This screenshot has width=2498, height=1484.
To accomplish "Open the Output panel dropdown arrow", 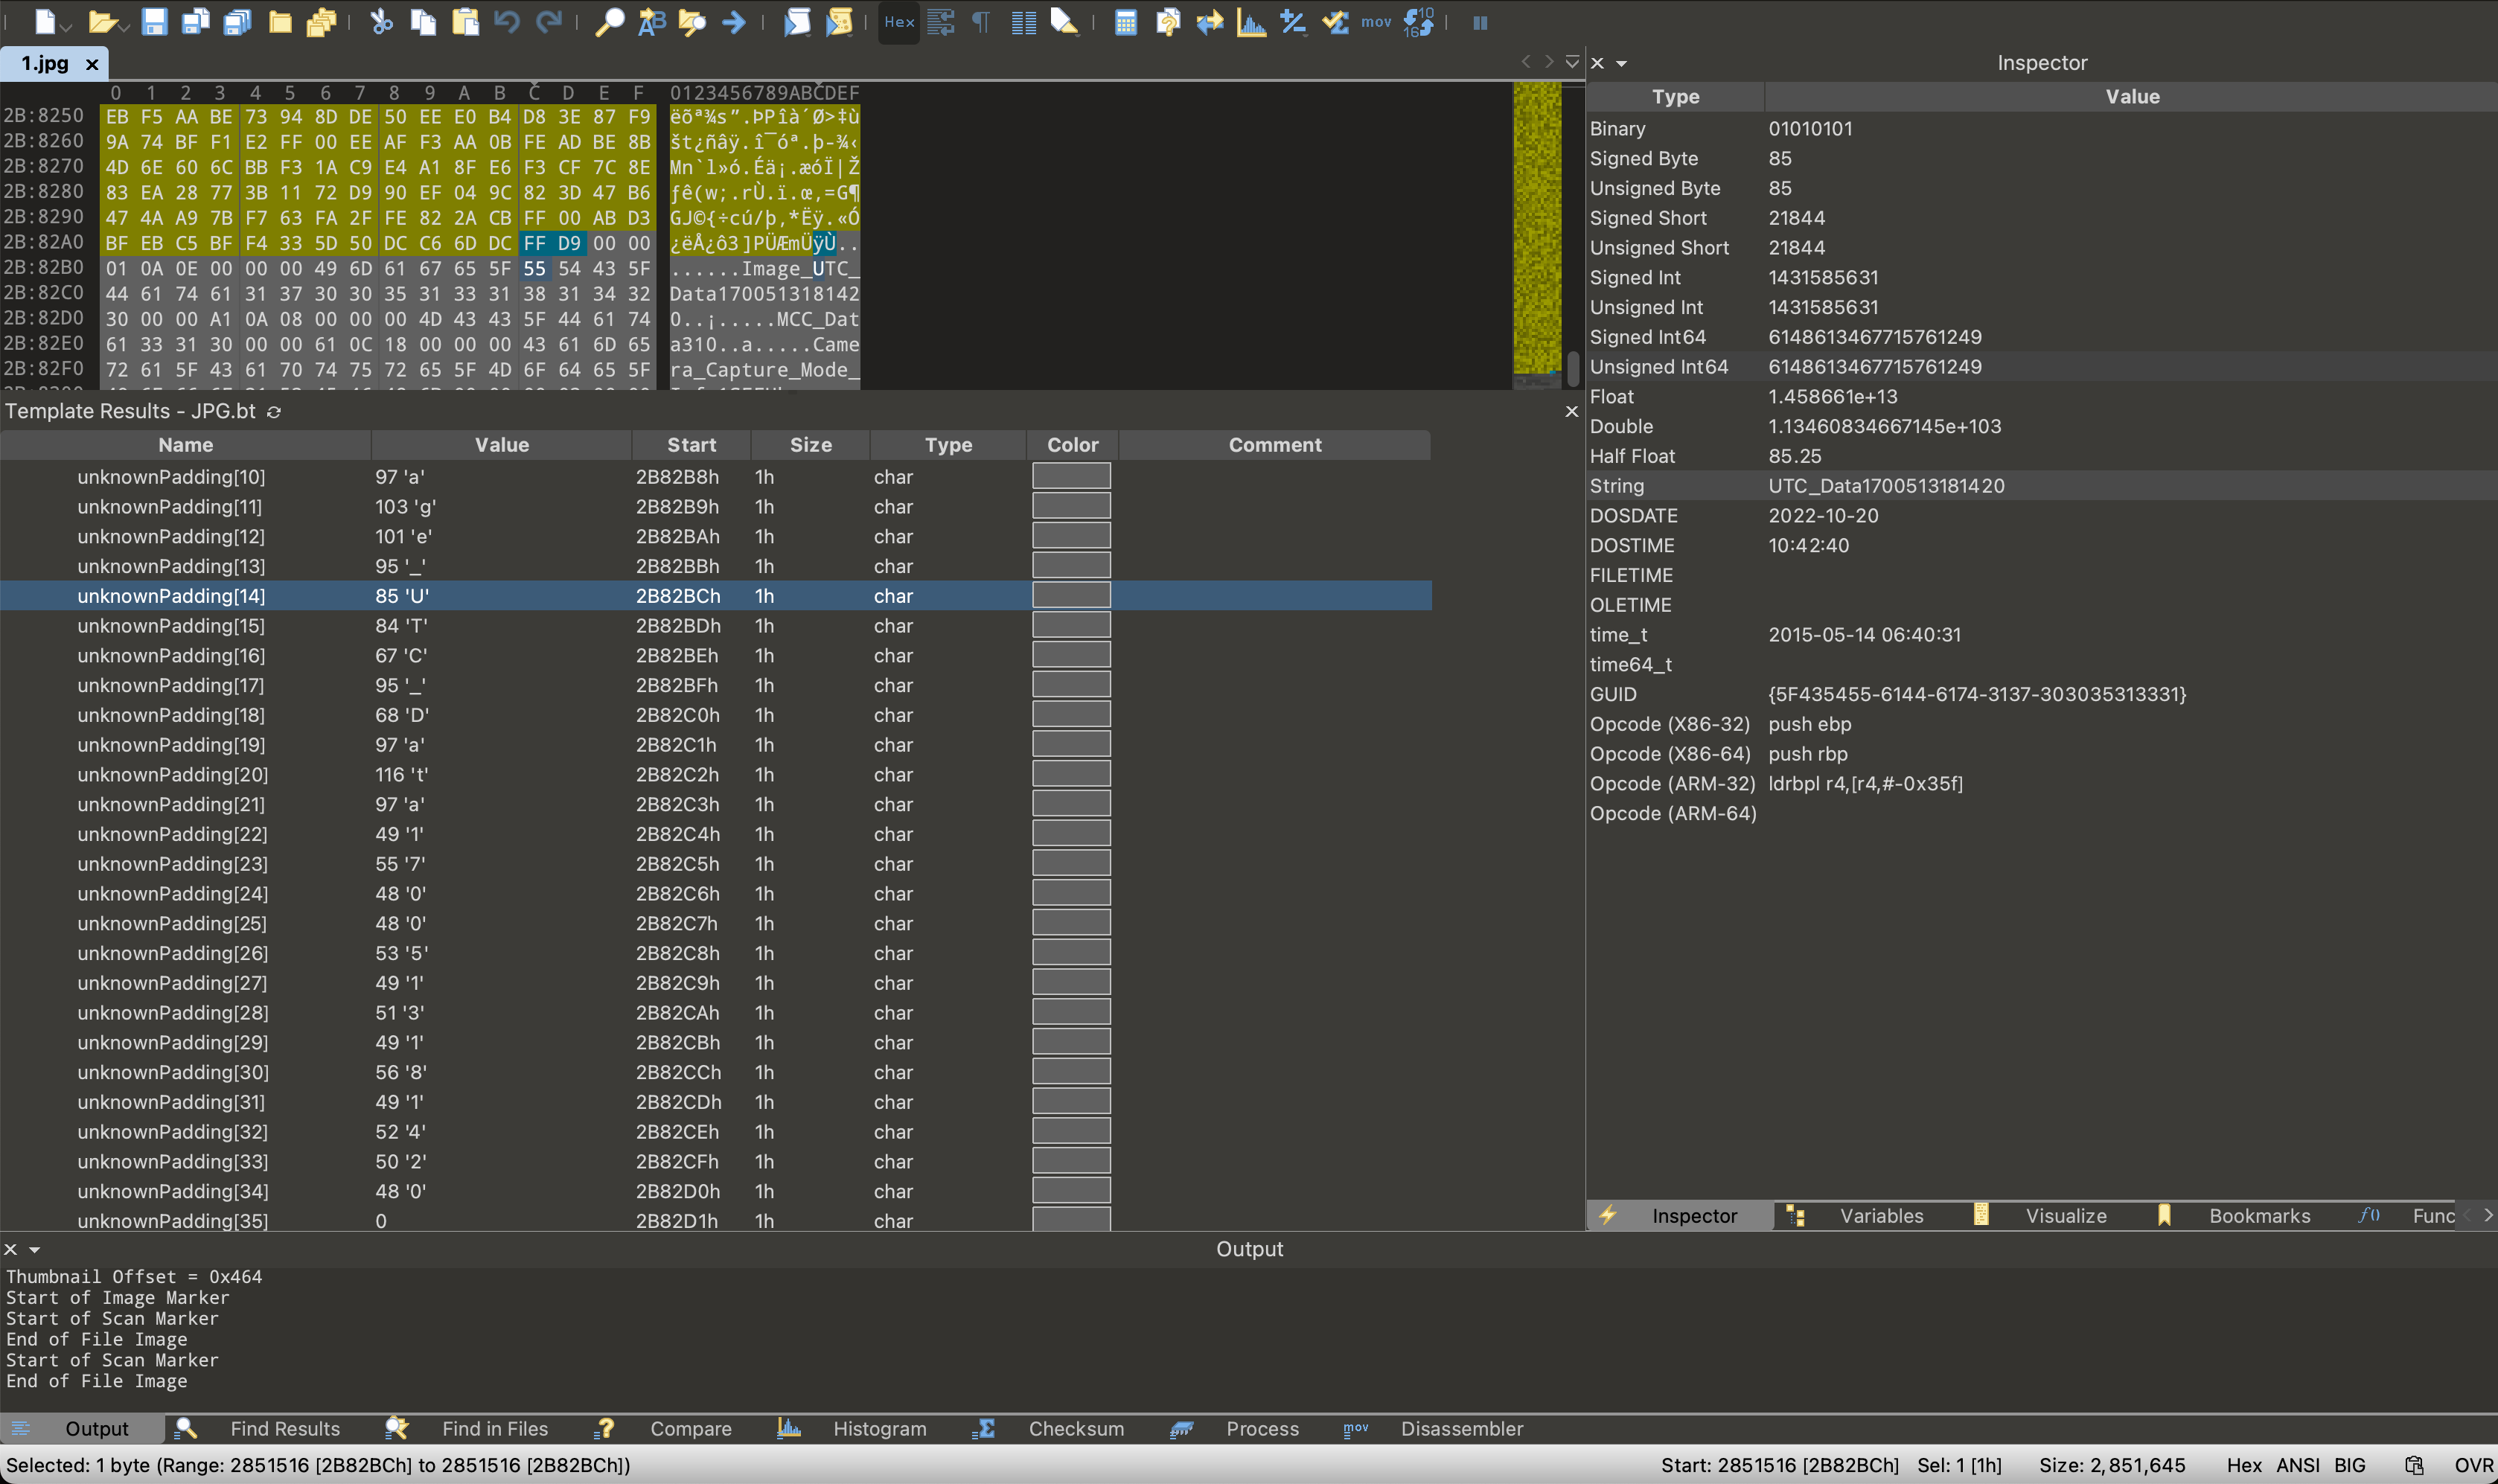I will click(x=34, y=1250).
